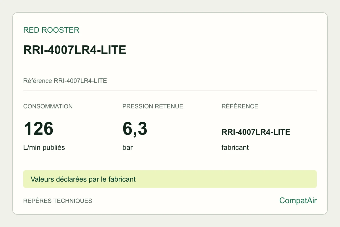
Task: Click the RED ROOSTER brand label
Action: coord(51,30)
